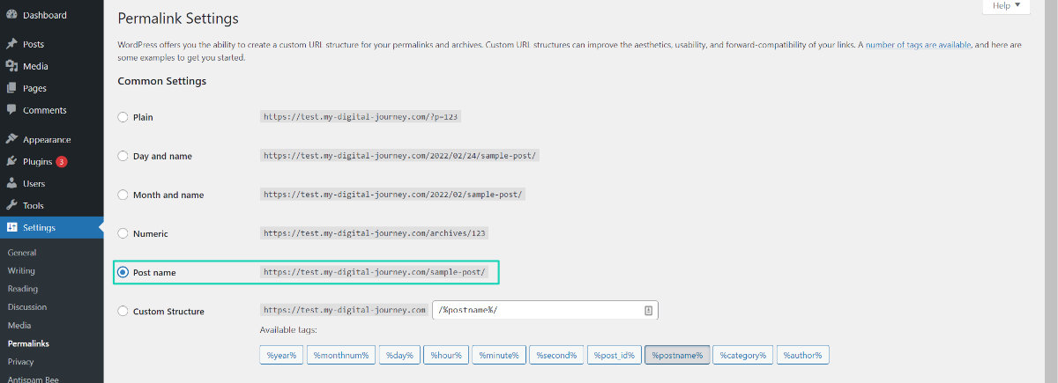Click the Users person icon
1058x383 pixels.
11,183
